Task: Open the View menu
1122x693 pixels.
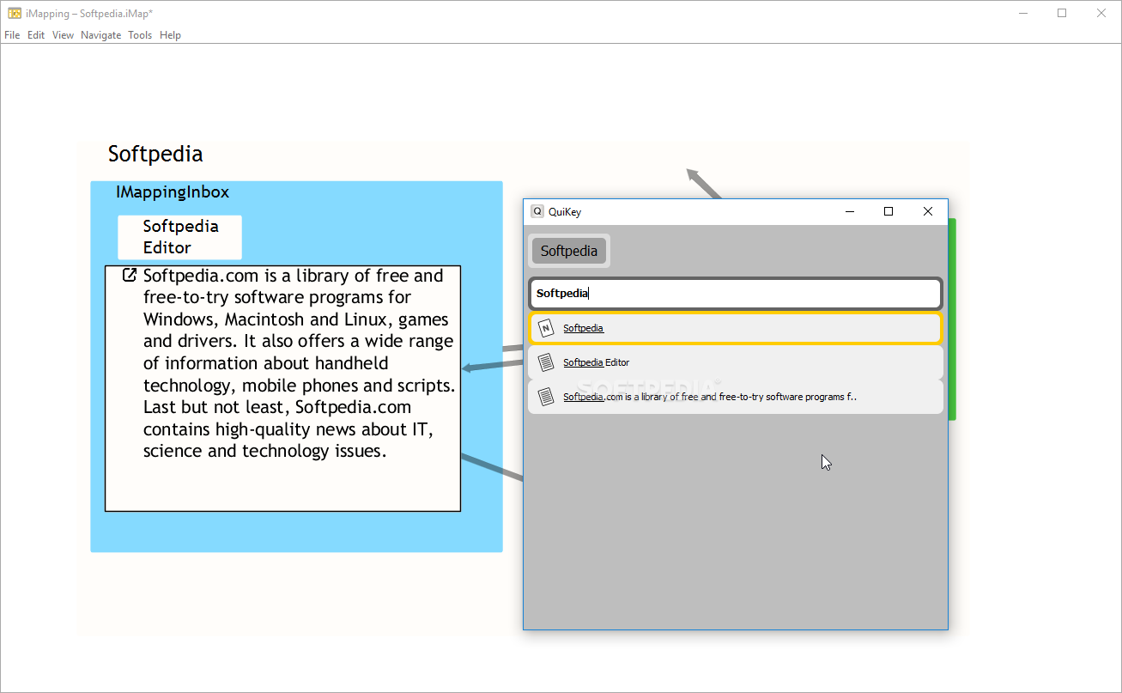Action: [x=63, y=35]
